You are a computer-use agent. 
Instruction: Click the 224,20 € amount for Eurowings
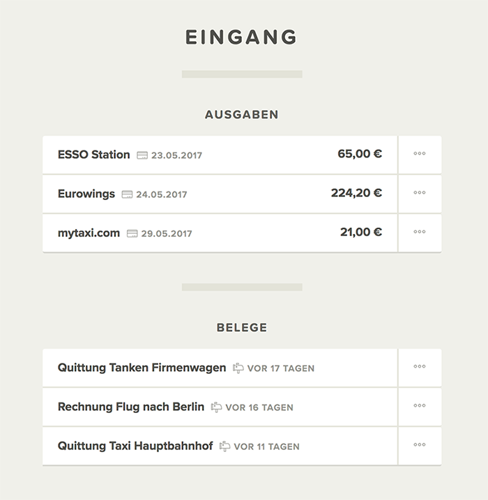(x=356, y=193)
